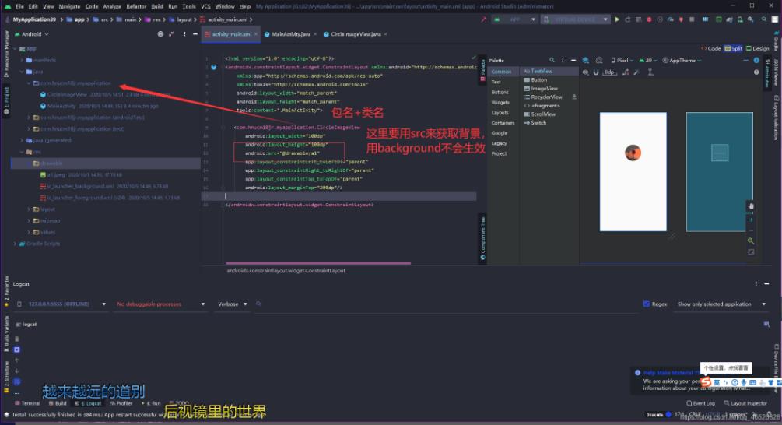
Task: Click the Clear Constraints icon
Action: 626,72
